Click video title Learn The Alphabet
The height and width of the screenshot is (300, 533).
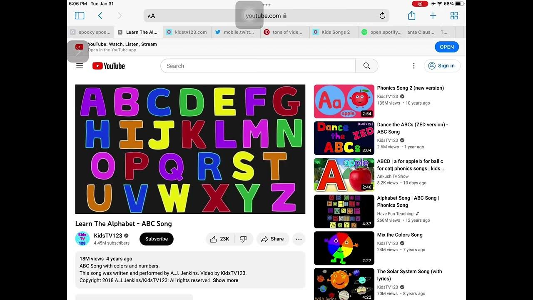[x=124, y=224]
